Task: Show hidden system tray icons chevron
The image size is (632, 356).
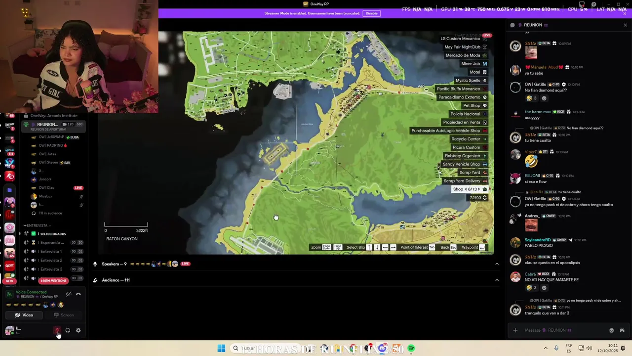Action: (x=546, y=348)
